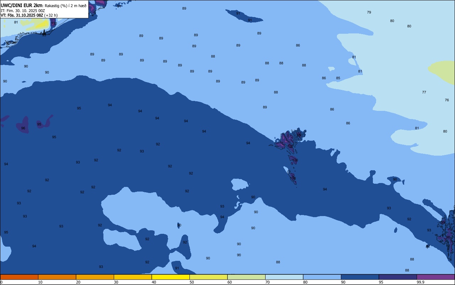Pick the 90–95 dark blue legend swatch

(360, 277)
